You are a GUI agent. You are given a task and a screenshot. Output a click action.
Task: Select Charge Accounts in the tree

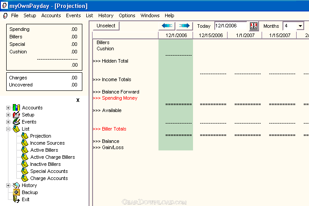(49, 178)
